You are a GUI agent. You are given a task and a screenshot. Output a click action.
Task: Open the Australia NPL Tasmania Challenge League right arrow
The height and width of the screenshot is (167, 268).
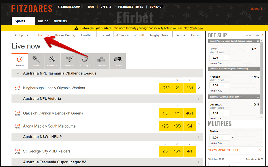click(199, 73)
